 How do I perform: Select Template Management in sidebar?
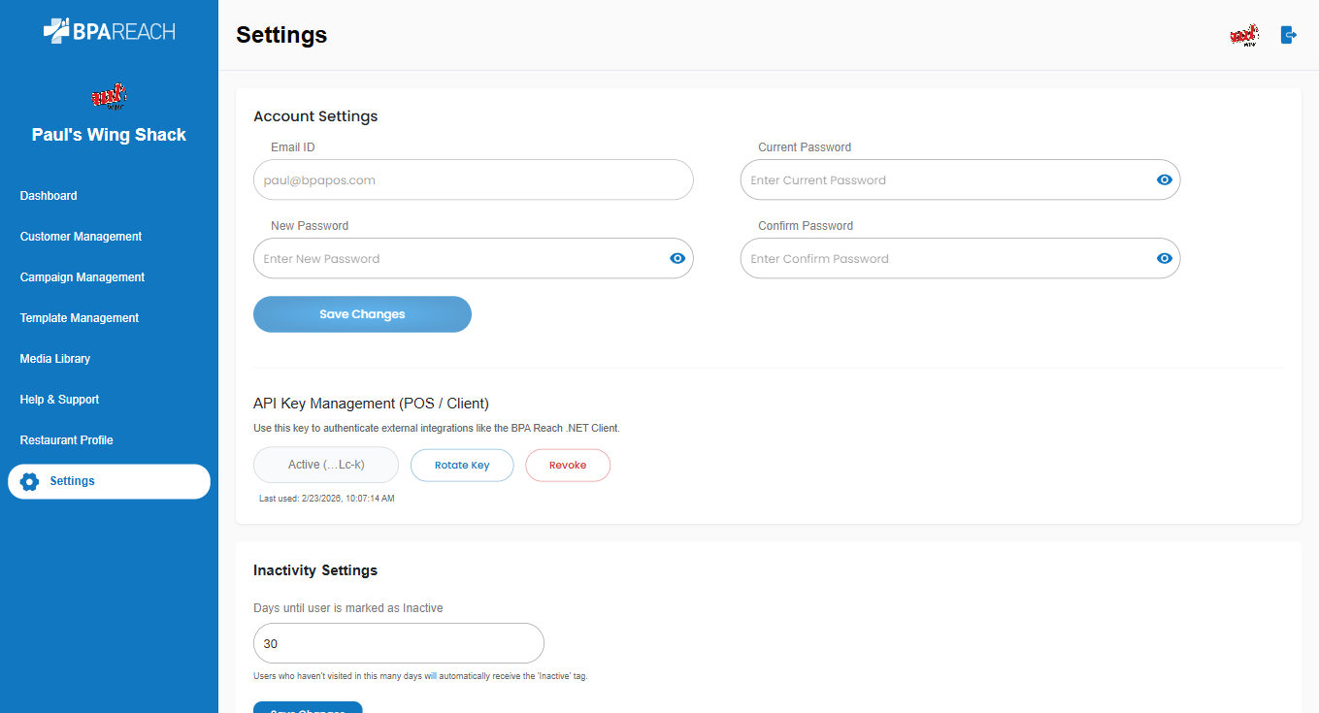pos(80,318)
